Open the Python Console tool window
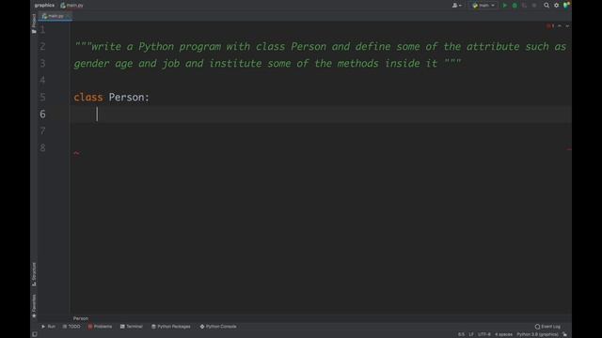The height and width of the screenshot is (338, 602). click(x=218, y=327)
